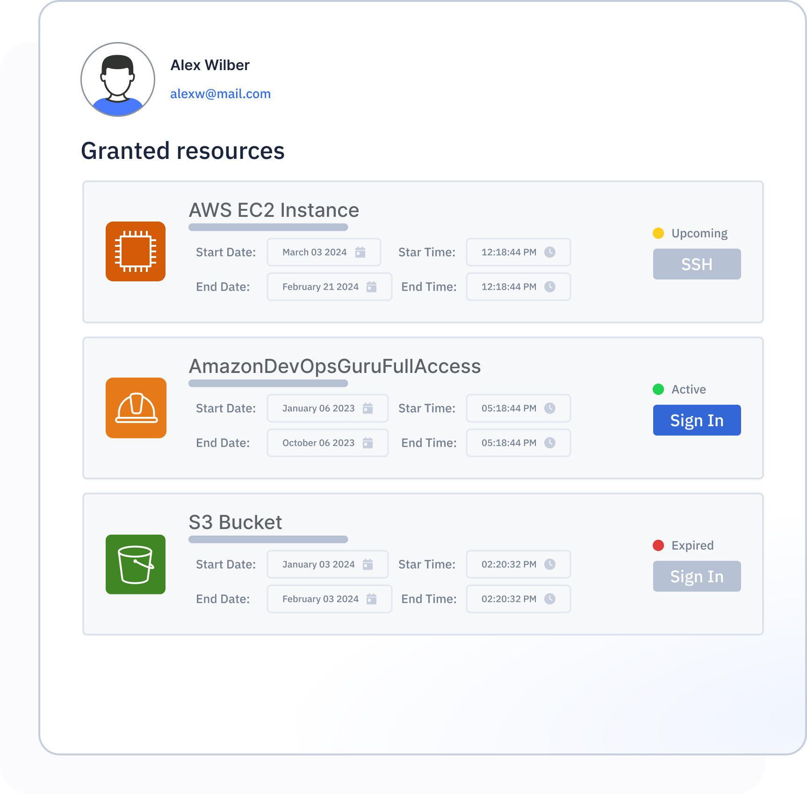Select S3 end time 02:20:32 PM field

coord(518,599)
